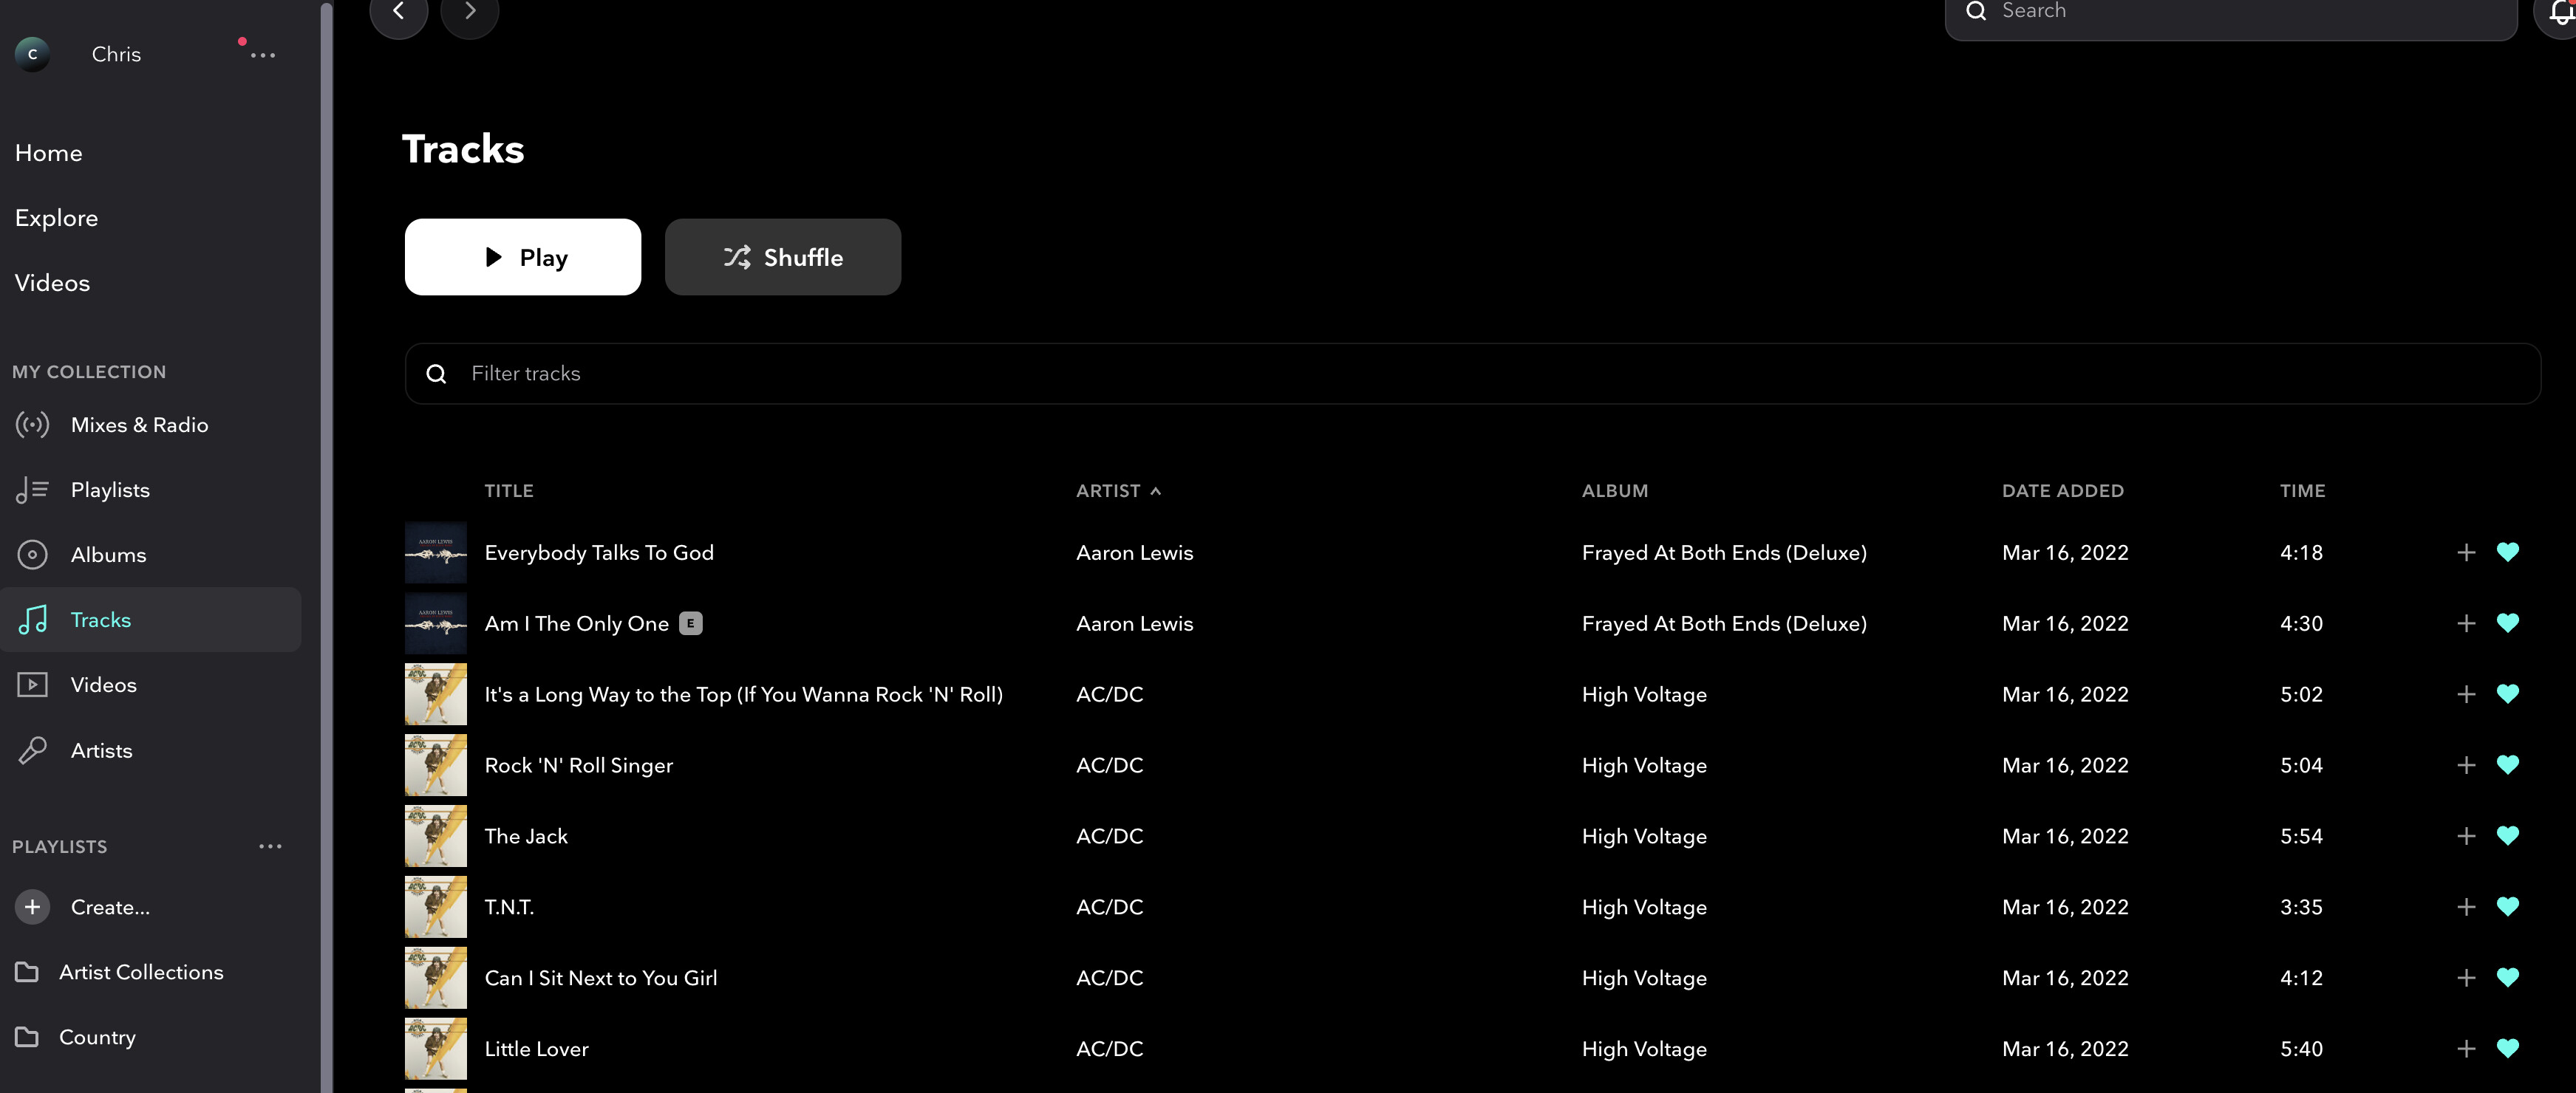Add Everybody Talks To God to playlist
The image size is (2576, 1093).
click(x=2466, y=552)
